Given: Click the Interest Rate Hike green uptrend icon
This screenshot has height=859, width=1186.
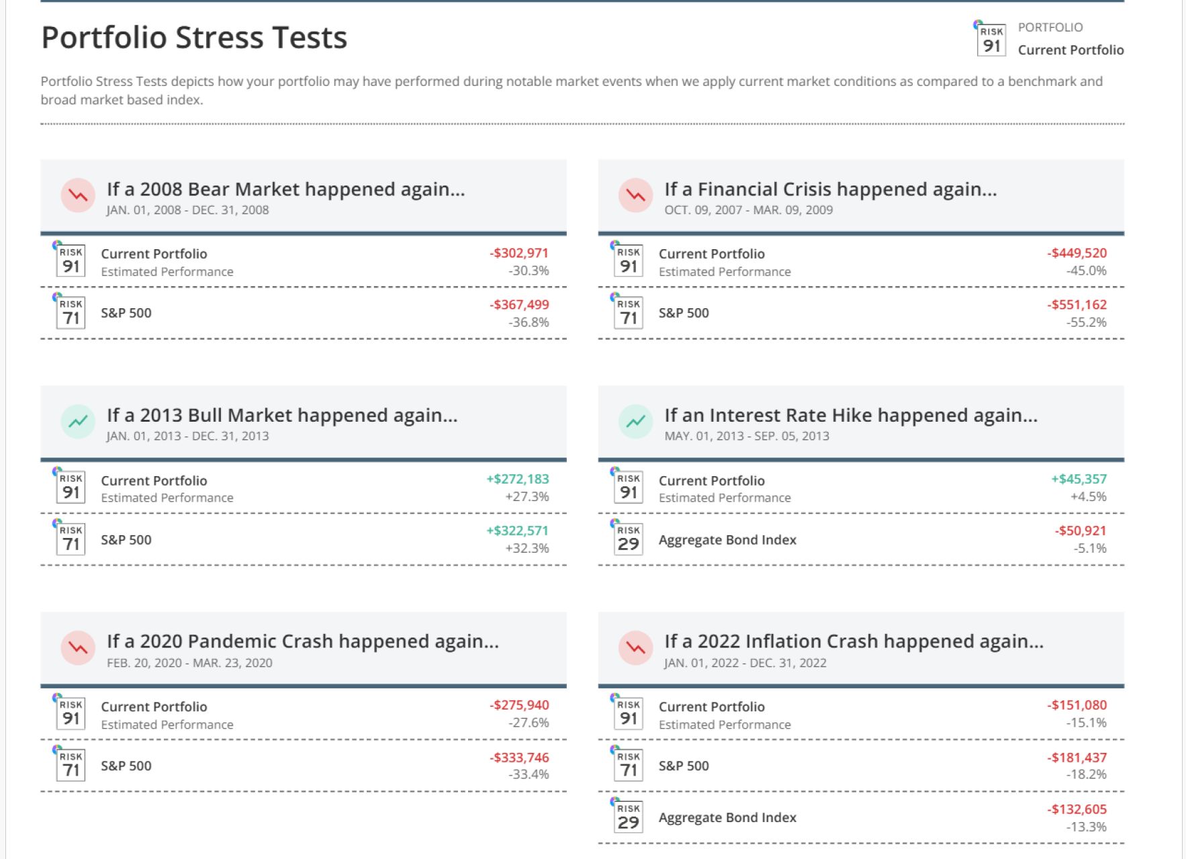Looking at the screenshot, I should pyautogui.click(x=635, y=422).
